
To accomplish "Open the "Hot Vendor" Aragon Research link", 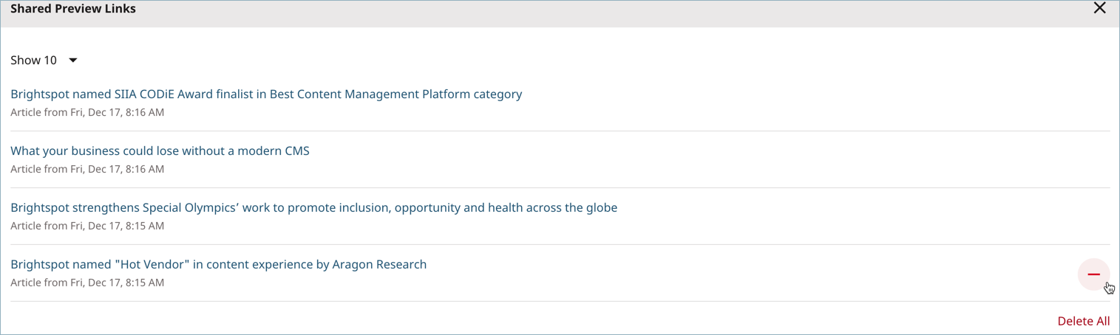I will click(218, 265).
